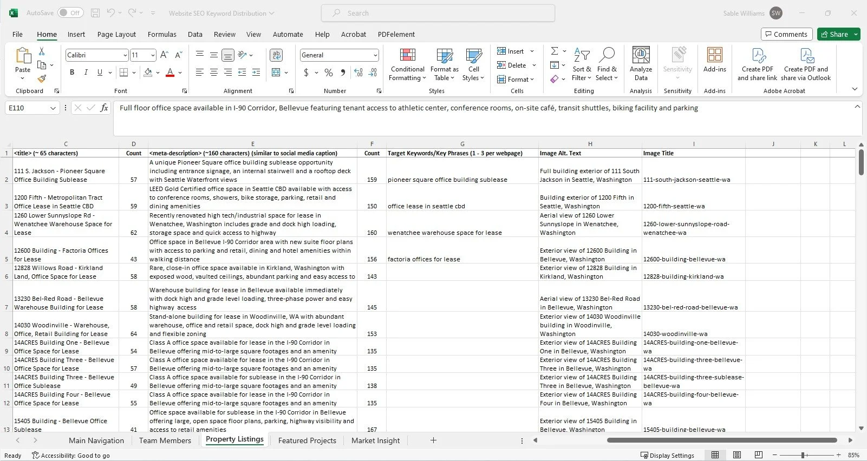Image resolution: width=867 pixels, height=461 pixels.
Task: Open General number format dropdown
Action: point(375,55)
